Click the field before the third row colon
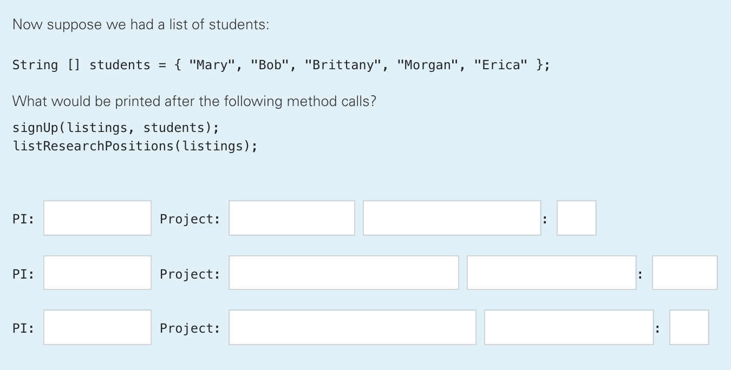The image size is (731, 370). click(x=569, y=327)
